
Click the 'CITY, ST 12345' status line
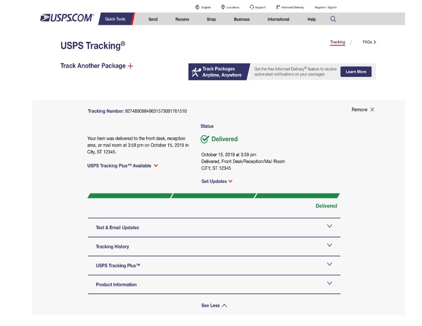click(x=216, y=168)
